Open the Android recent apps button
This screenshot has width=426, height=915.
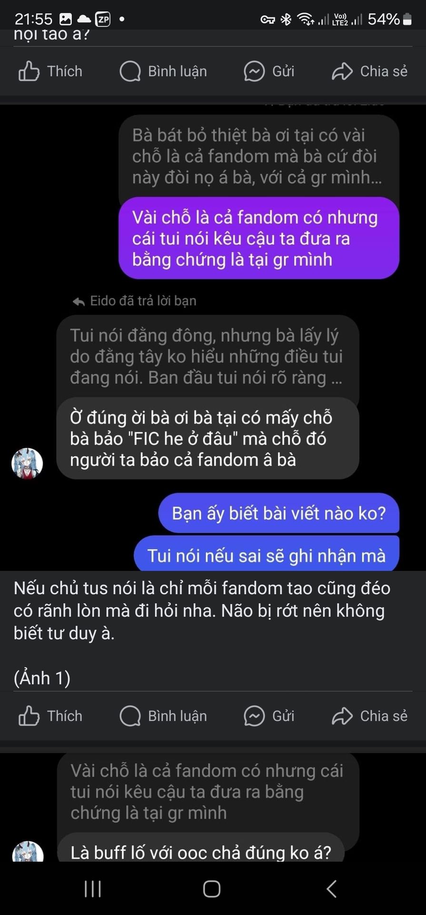click(x=93, y=889)
